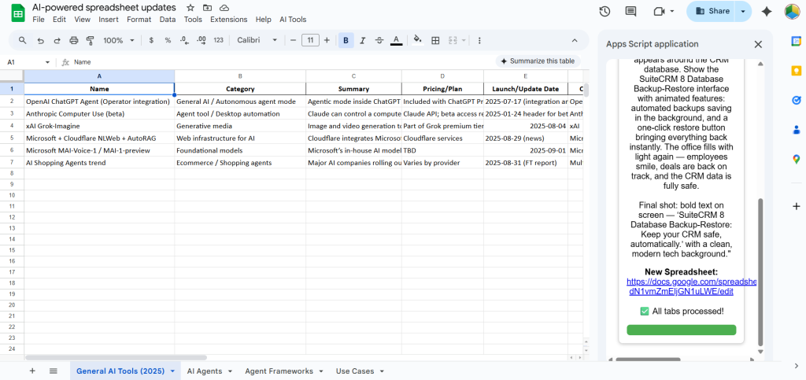Click Summarize this table
This screenshot has height=380, width=806.
(538, 61)
